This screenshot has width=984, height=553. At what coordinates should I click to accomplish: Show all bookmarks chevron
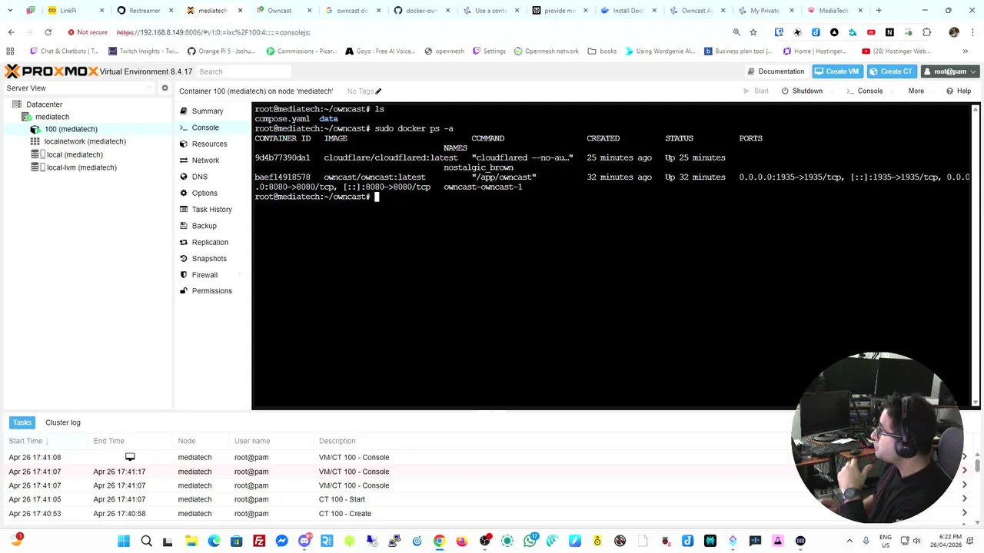click(x=965, y=51)
